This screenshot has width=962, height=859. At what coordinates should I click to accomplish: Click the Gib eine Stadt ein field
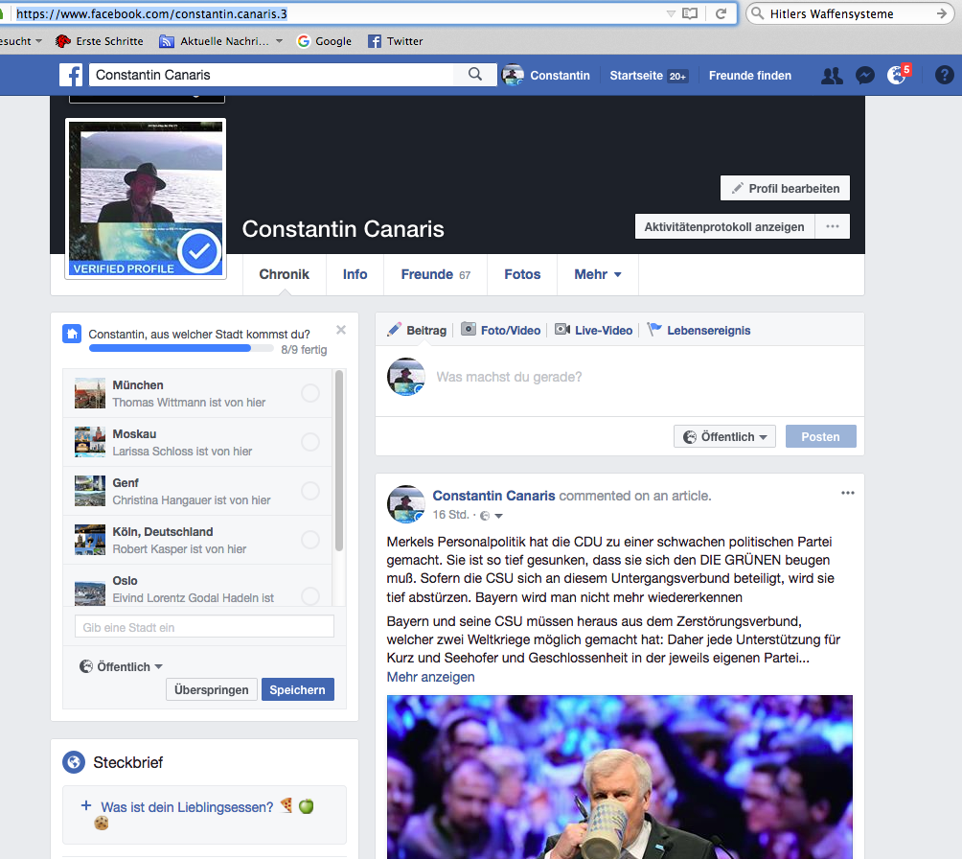pyautogui.click(x=204, y=627)
